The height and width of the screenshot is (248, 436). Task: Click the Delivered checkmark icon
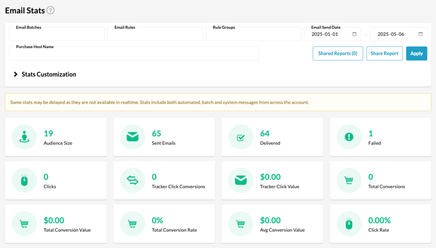pyautogui.click(x=241, y=137)
